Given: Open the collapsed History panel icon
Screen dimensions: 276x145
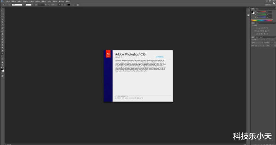Looking at the screenshot, I should coord(248,10).
